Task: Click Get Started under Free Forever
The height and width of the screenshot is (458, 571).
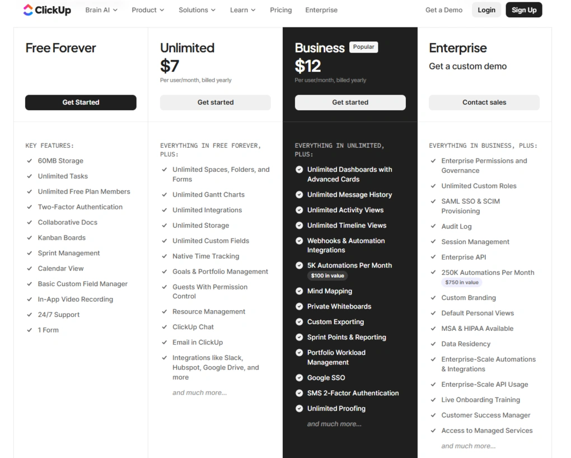Action: pos(81,102)
